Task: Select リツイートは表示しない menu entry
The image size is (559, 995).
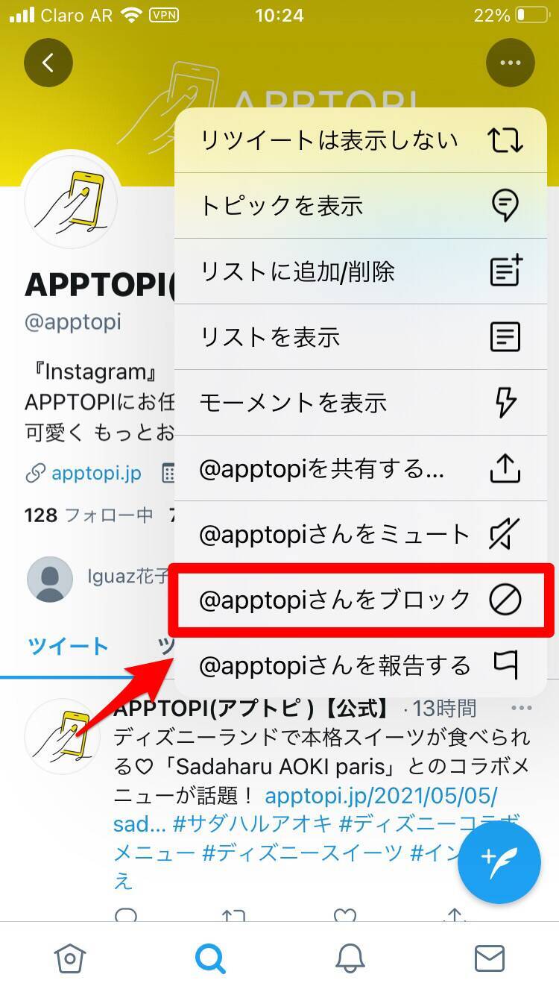Action: click(x=361, y=140)
